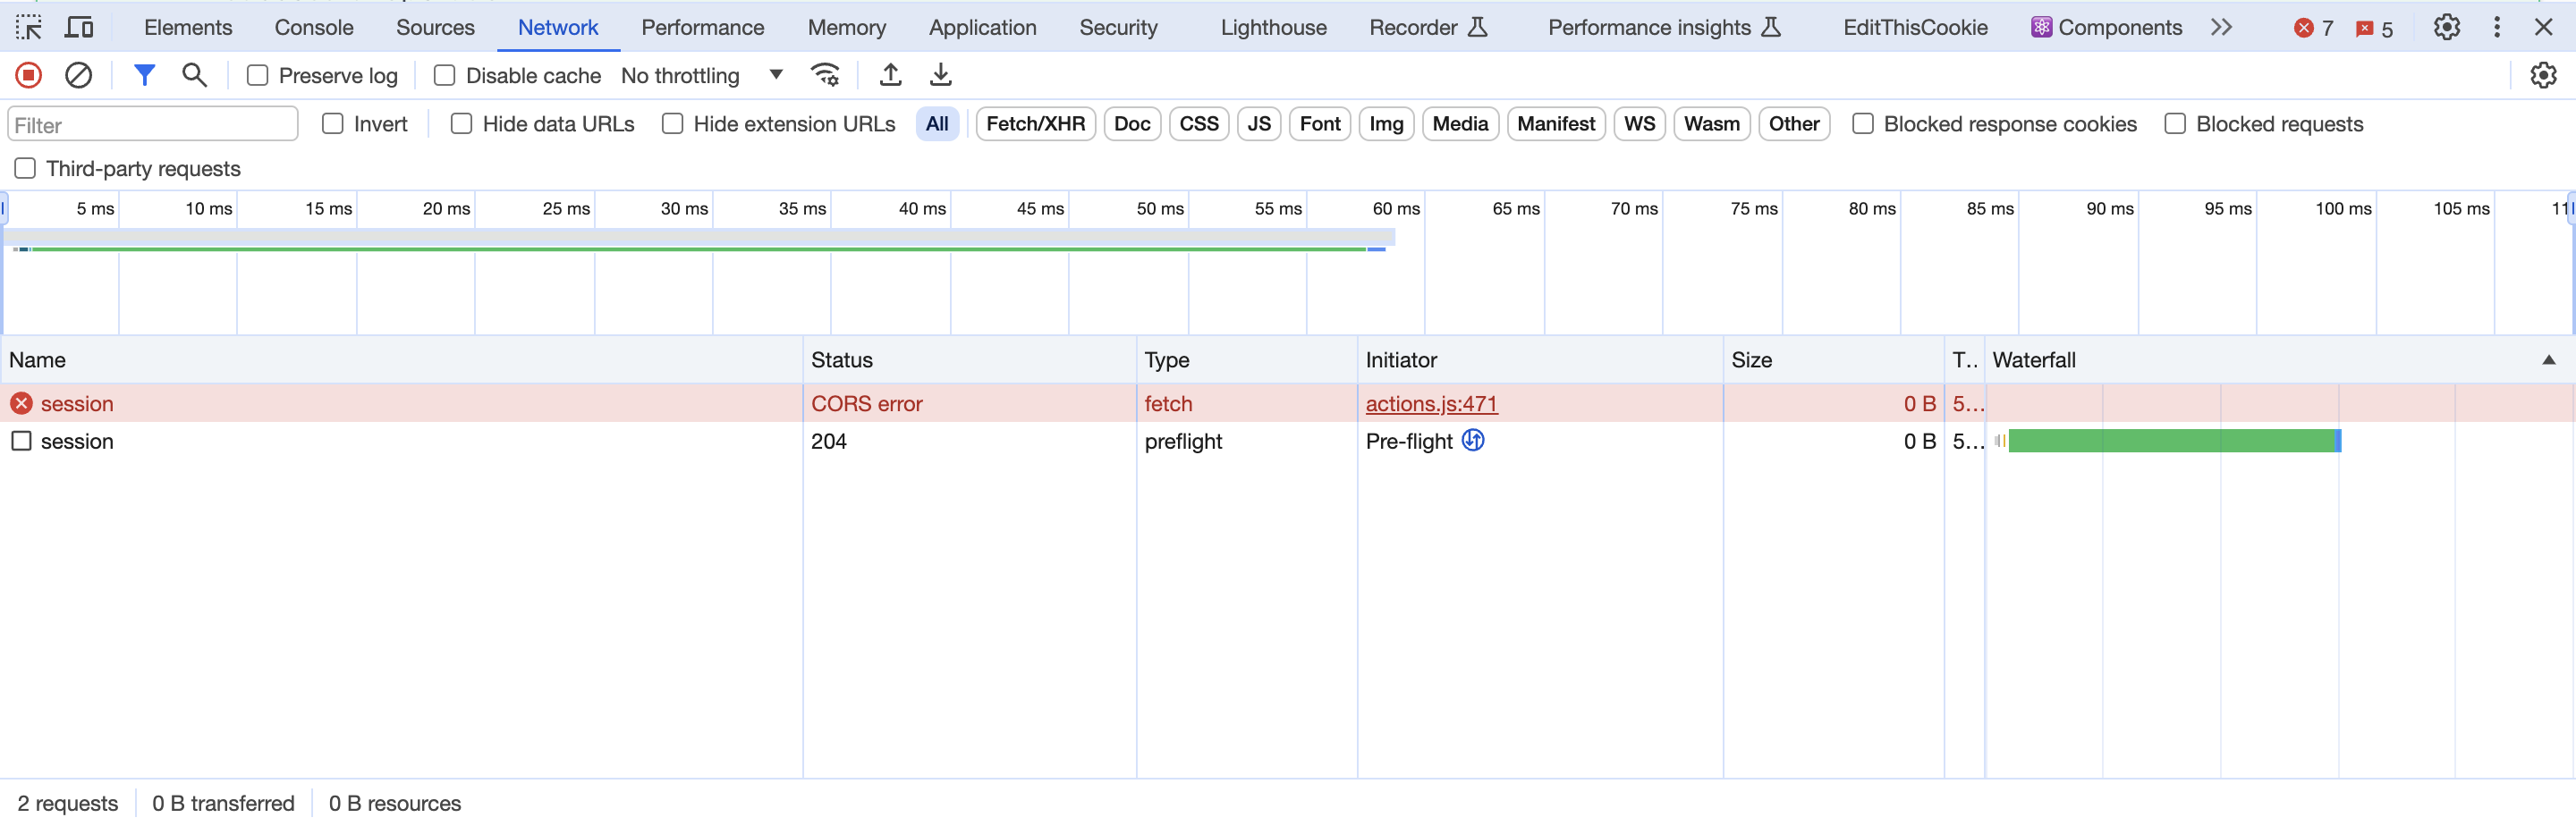This screenshot has height=826, width=2576.
Task: Open network conditions panel
Action: (x=826, y=74)
